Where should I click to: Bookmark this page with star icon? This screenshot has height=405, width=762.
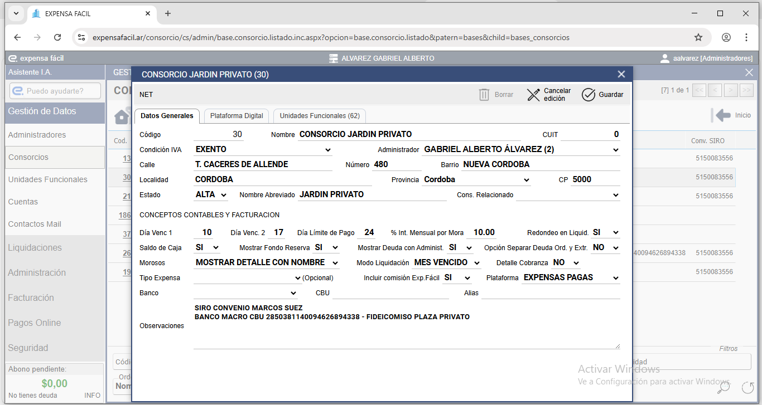[x=698, y=37]
